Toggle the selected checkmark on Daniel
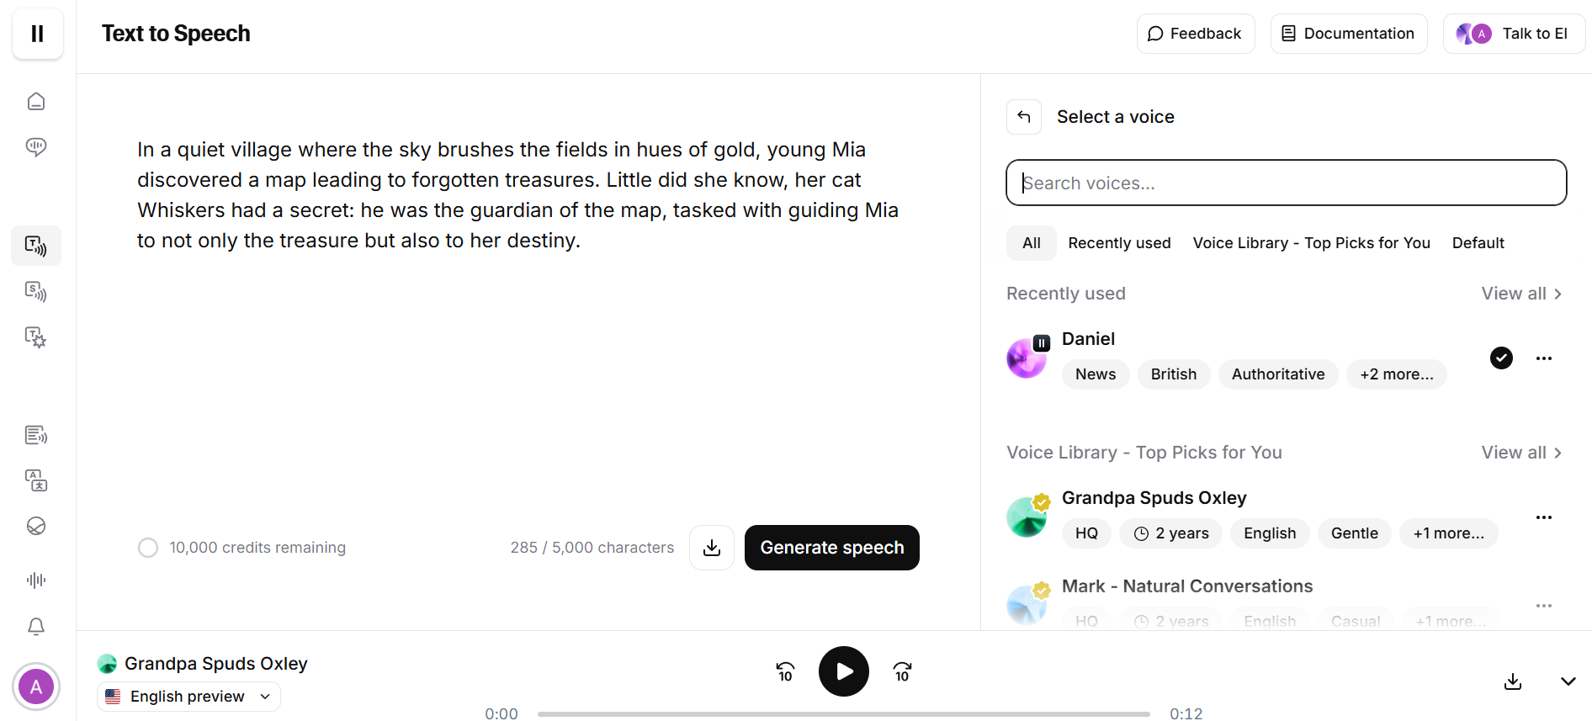The width and height of the screenshot is (1592, 721). [1501, 358]
